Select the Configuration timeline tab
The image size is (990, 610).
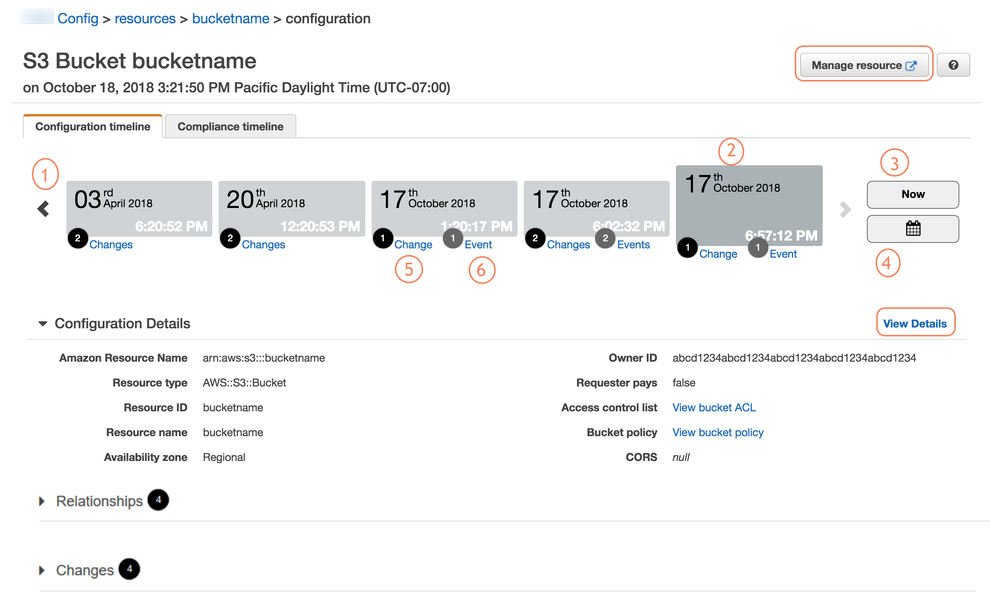pyautogui.click(x=93, y=127)
